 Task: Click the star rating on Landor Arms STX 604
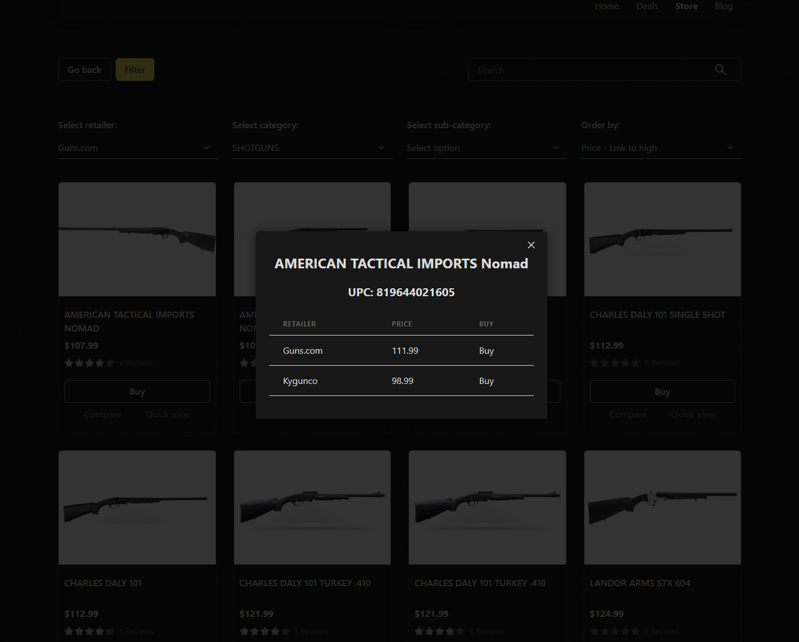pos(614,632)
